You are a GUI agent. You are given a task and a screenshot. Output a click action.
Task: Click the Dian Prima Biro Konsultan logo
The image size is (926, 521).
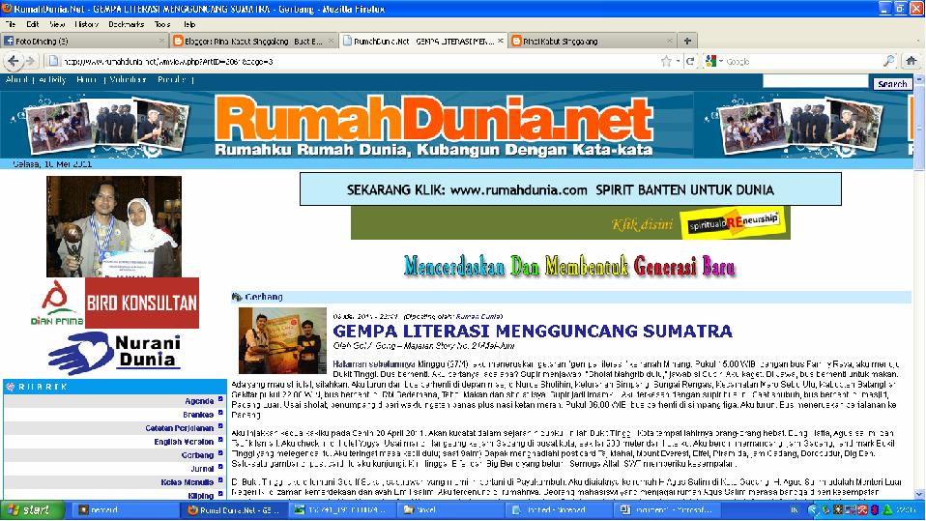[114, 304]
